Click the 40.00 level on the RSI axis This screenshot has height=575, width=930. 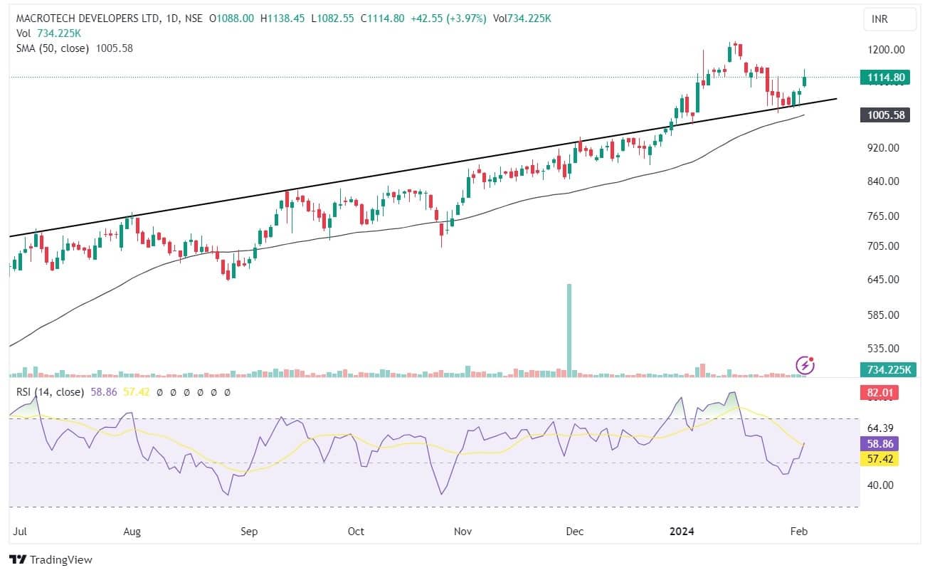click(881, 485)
